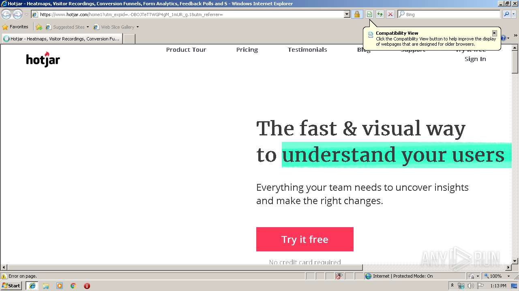This screenshot has width=519, height=291.
Task: Click the horizontal scrollbar thumb
Action: 185,268
